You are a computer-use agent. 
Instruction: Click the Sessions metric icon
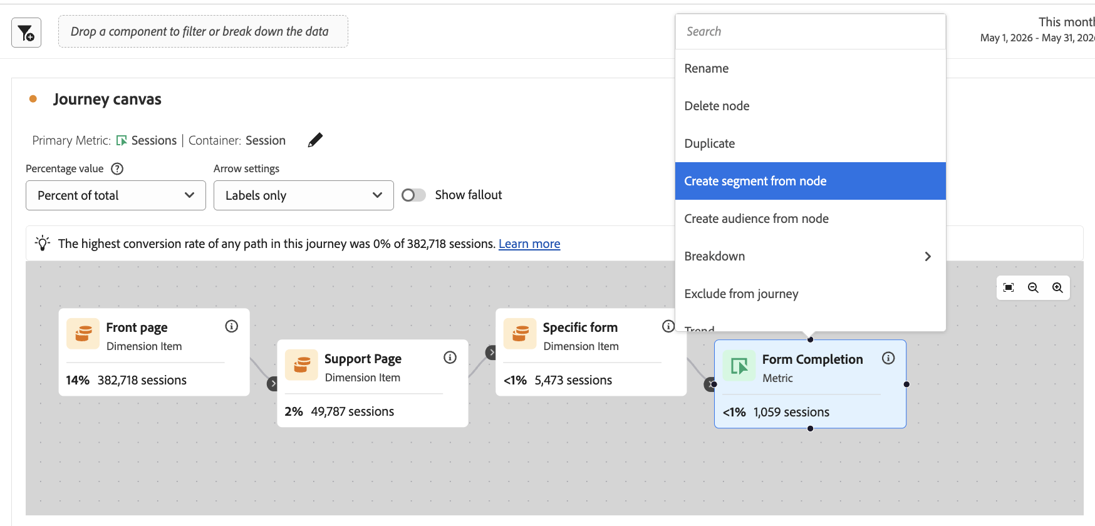coord(122,141)
